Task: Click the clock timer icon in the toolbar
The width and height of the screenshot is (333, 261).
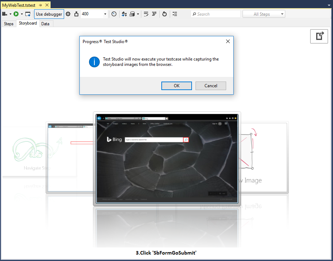Action: (x=114, y=14)
